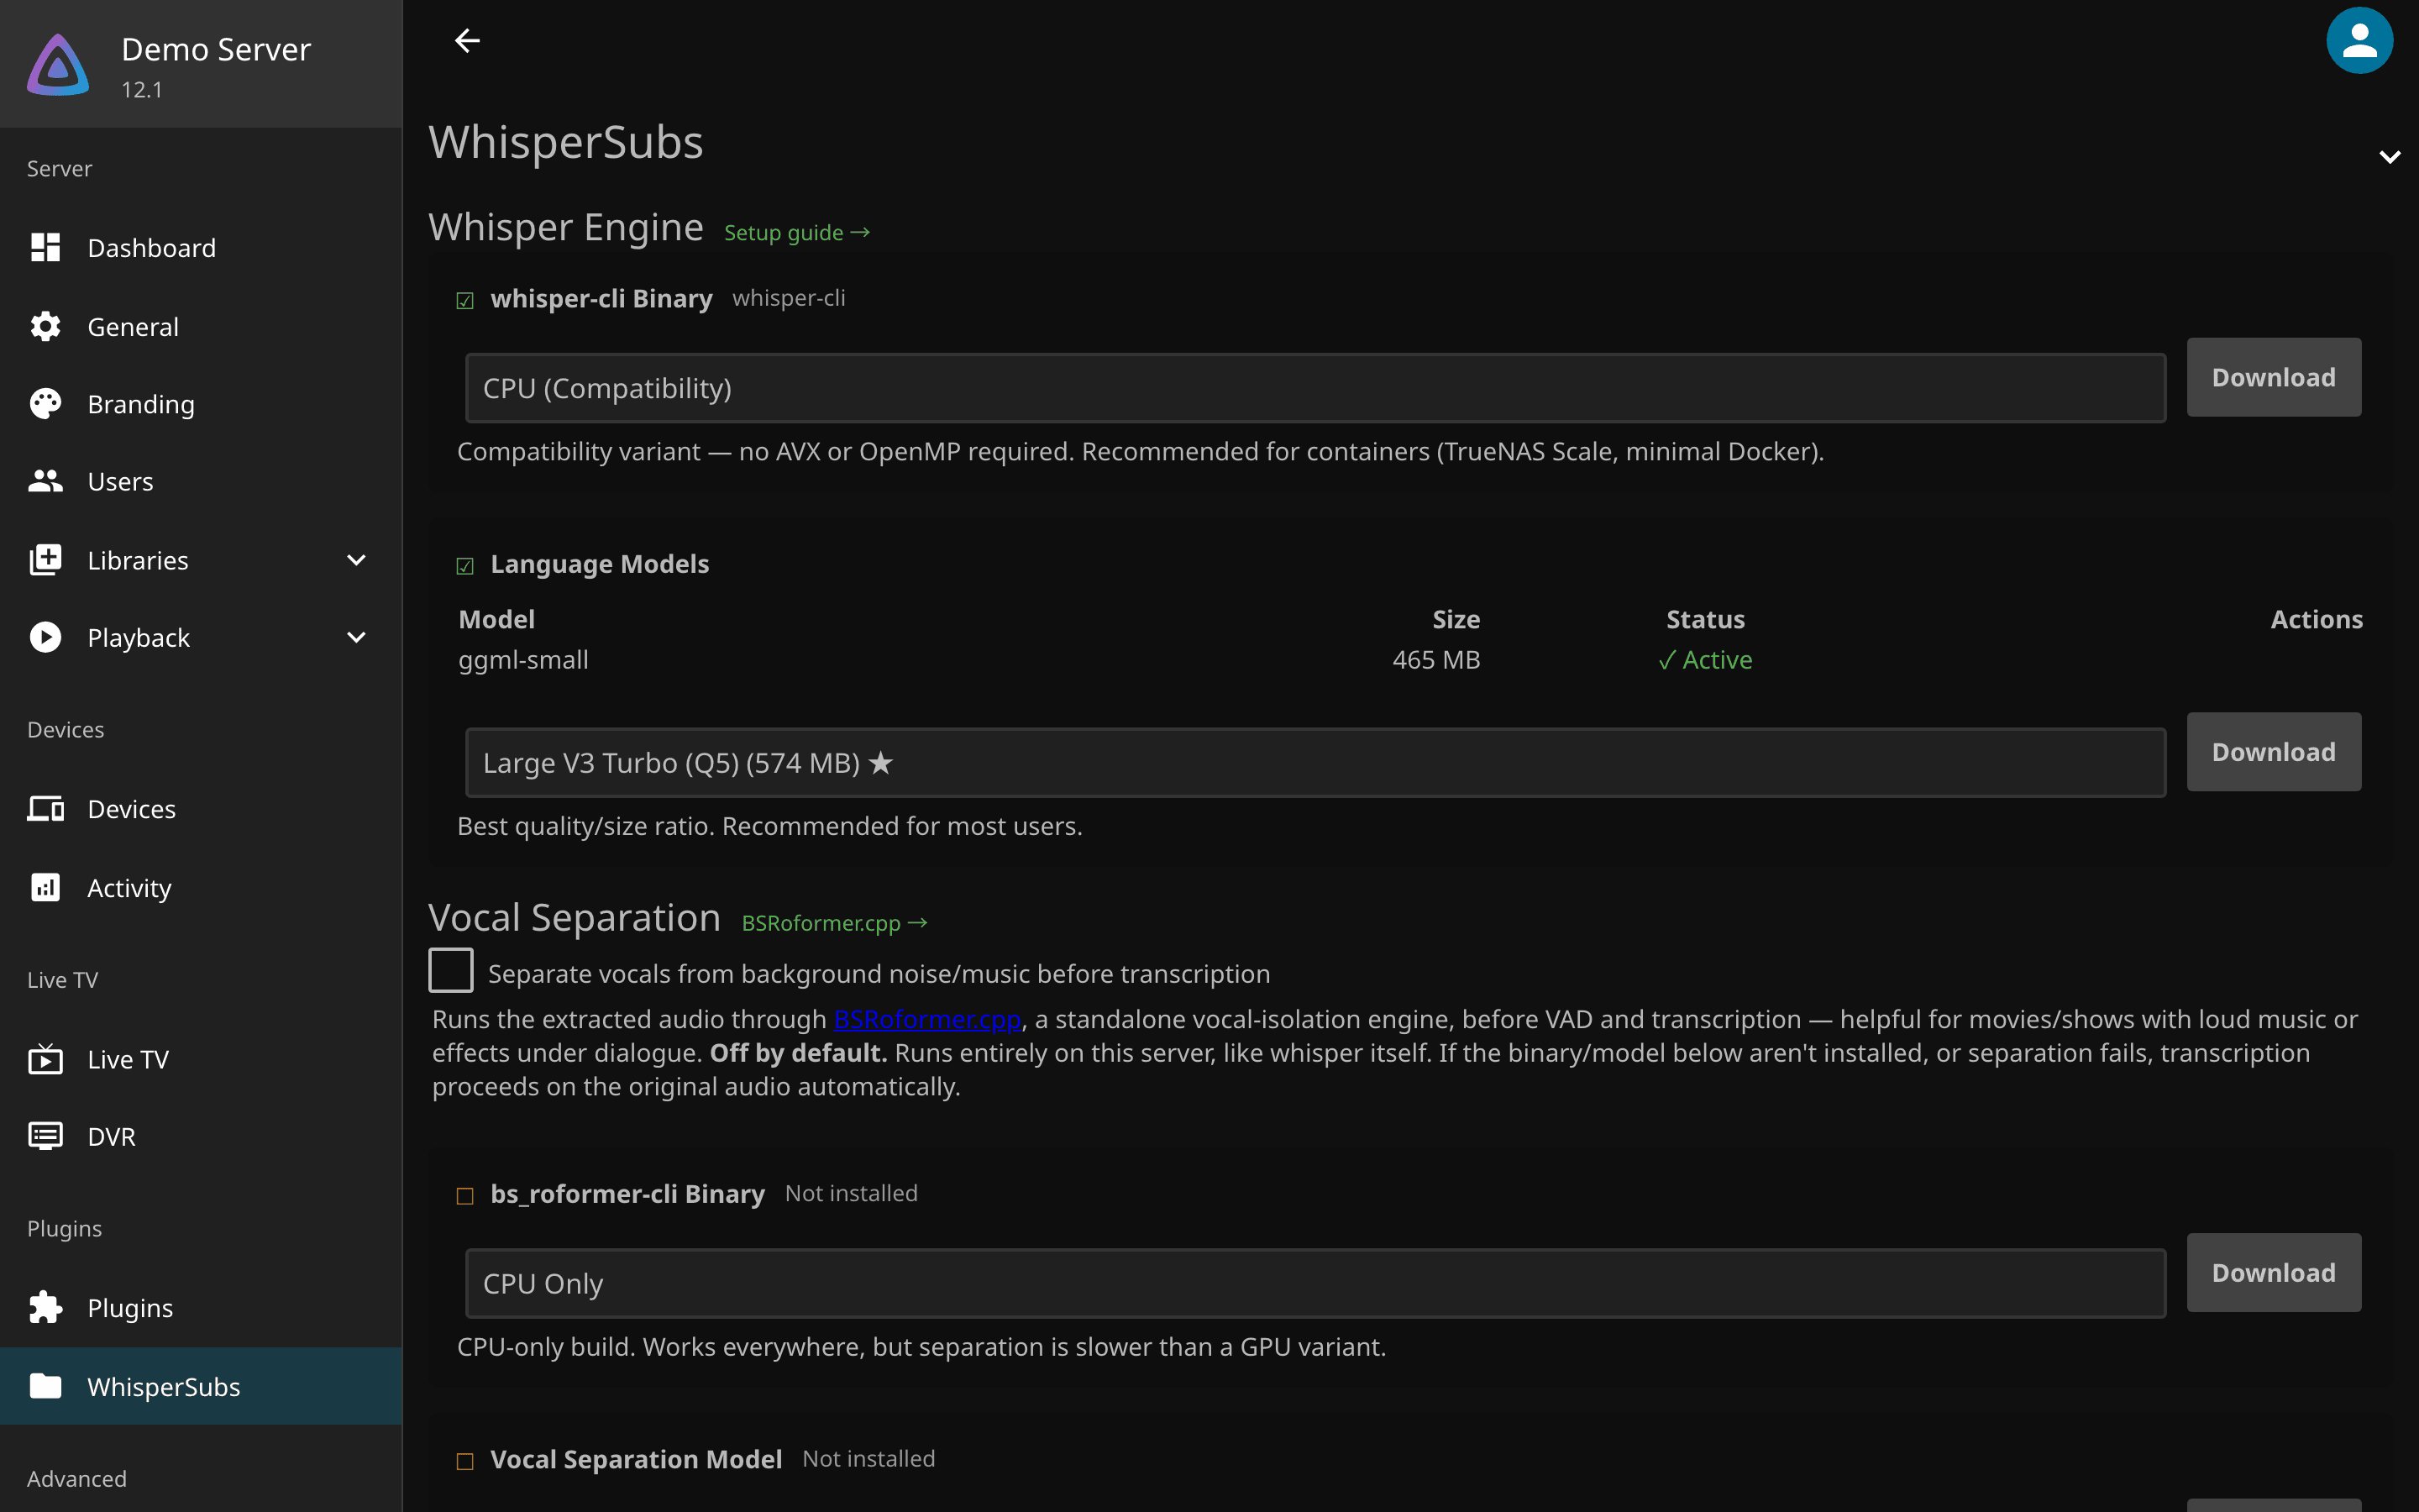
Task: Click the whisper-cli path label
Action: (789, 298)
